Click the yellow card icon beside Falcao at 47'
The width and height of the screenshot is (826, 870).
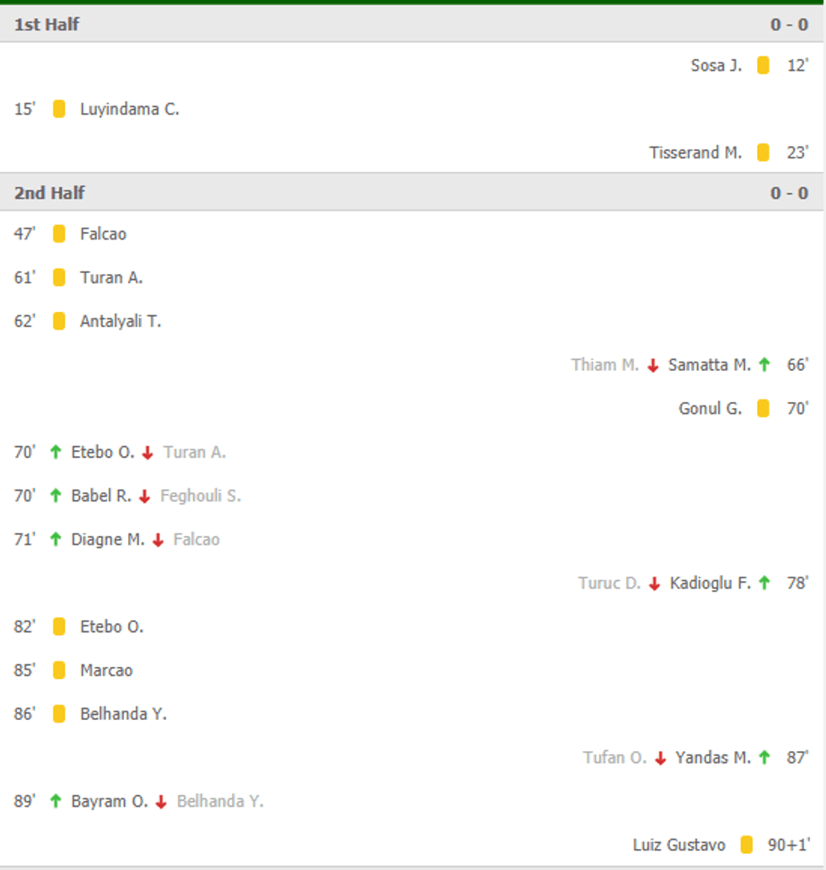coord(59,234)
